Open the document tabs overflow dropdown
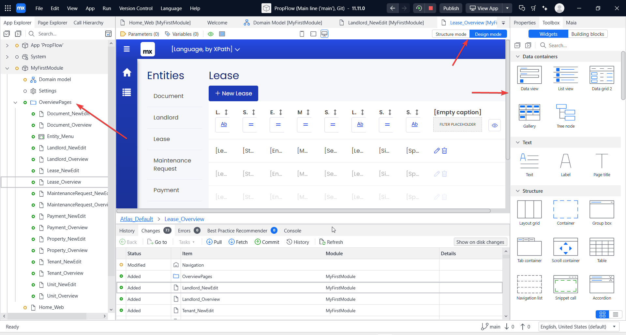The height and width of the screenshot is (335, 626). point(503,23)
